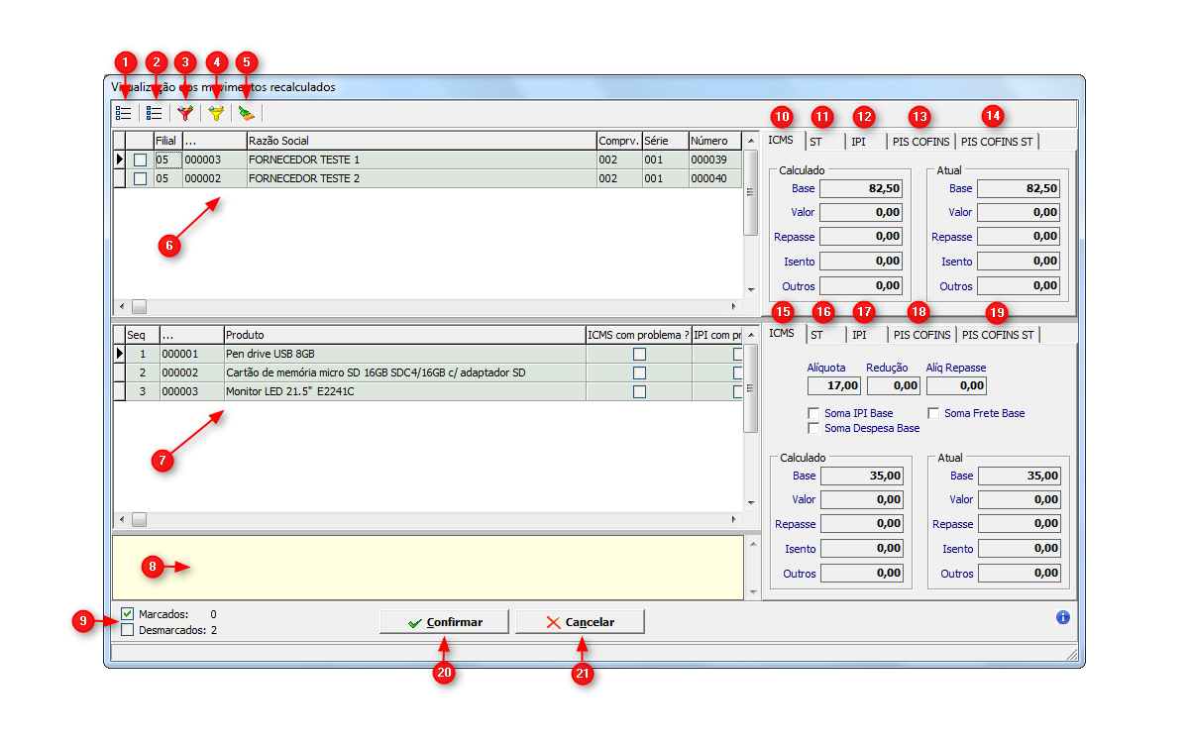Check ICMS com problema for Monitor LED
Viewport: 1189px width, 743px height.
[639, 391]
